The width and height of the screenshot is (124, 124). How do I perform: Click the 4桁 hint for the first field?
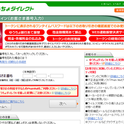coord(11,80)
